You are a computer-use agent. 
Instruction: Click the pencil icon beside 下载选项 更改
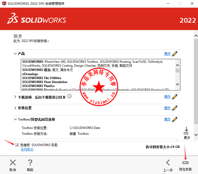click(x=175, y=97)
